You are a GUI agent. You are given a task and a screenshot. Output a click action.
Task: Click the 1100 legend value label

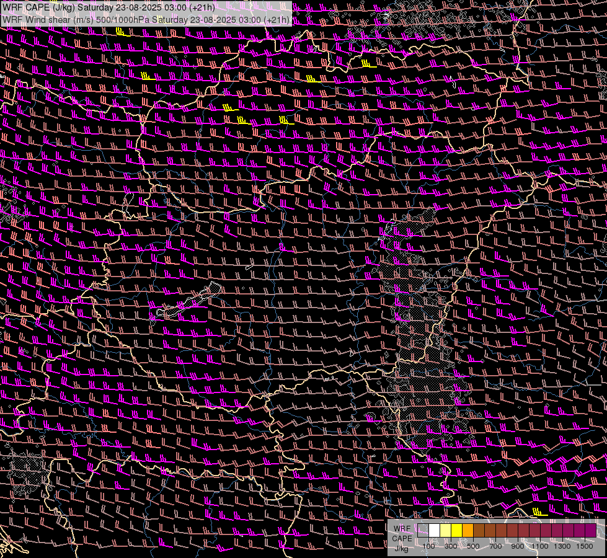click(539, 546)
